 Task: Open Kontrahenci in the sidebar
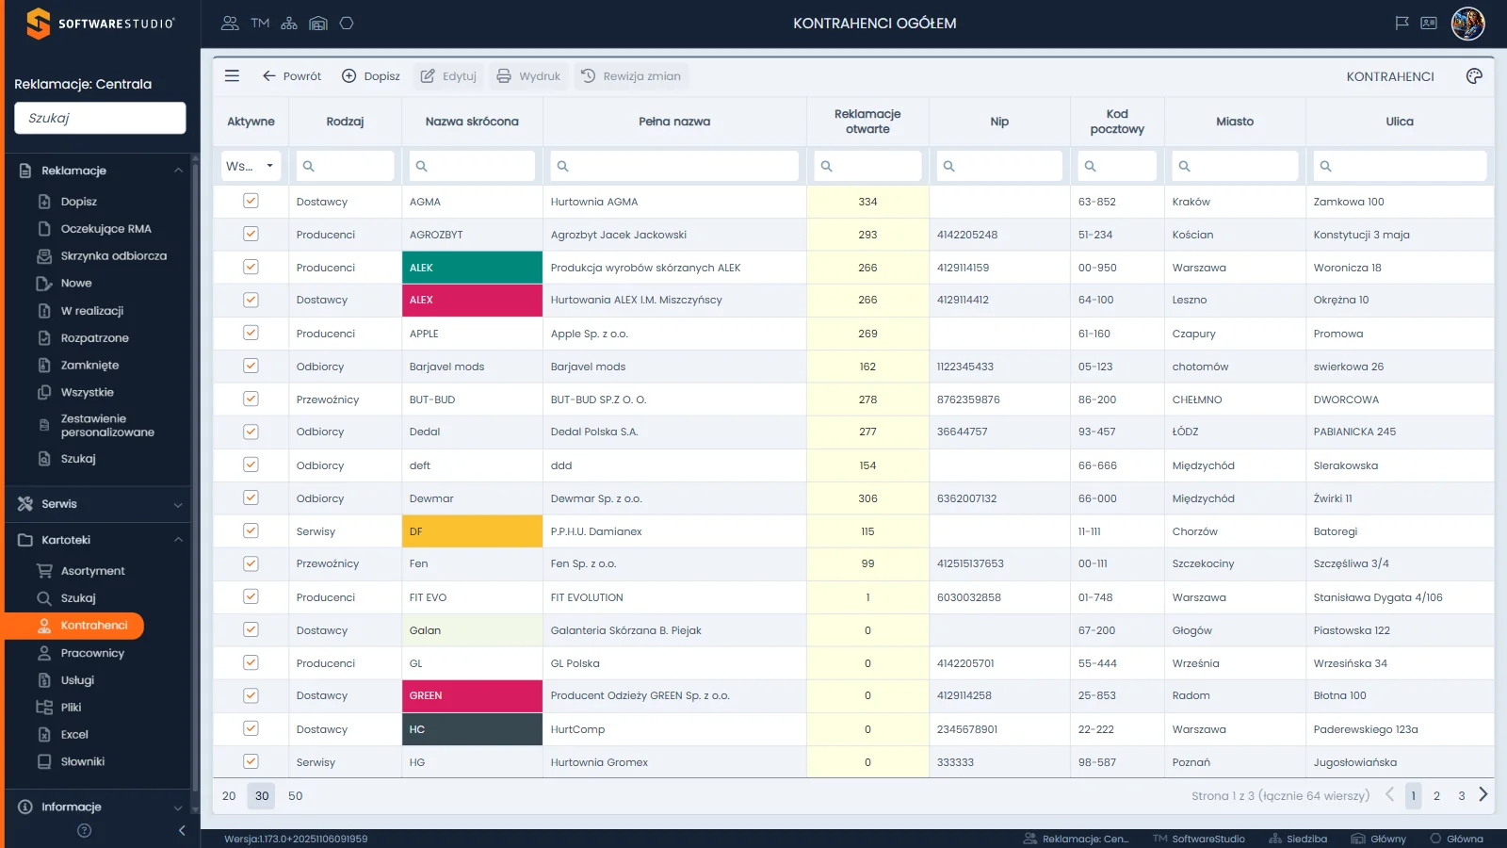tap(75, 626)
